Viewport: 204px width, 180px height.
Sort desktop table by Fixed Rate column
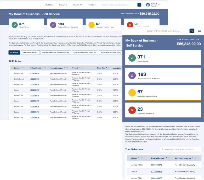[x=106, y=68]
